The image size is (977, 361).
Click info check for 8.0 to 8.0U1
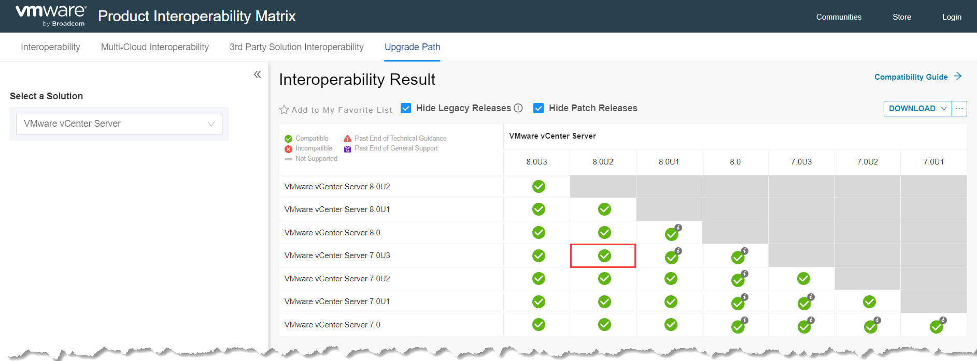tap(672, 233)
